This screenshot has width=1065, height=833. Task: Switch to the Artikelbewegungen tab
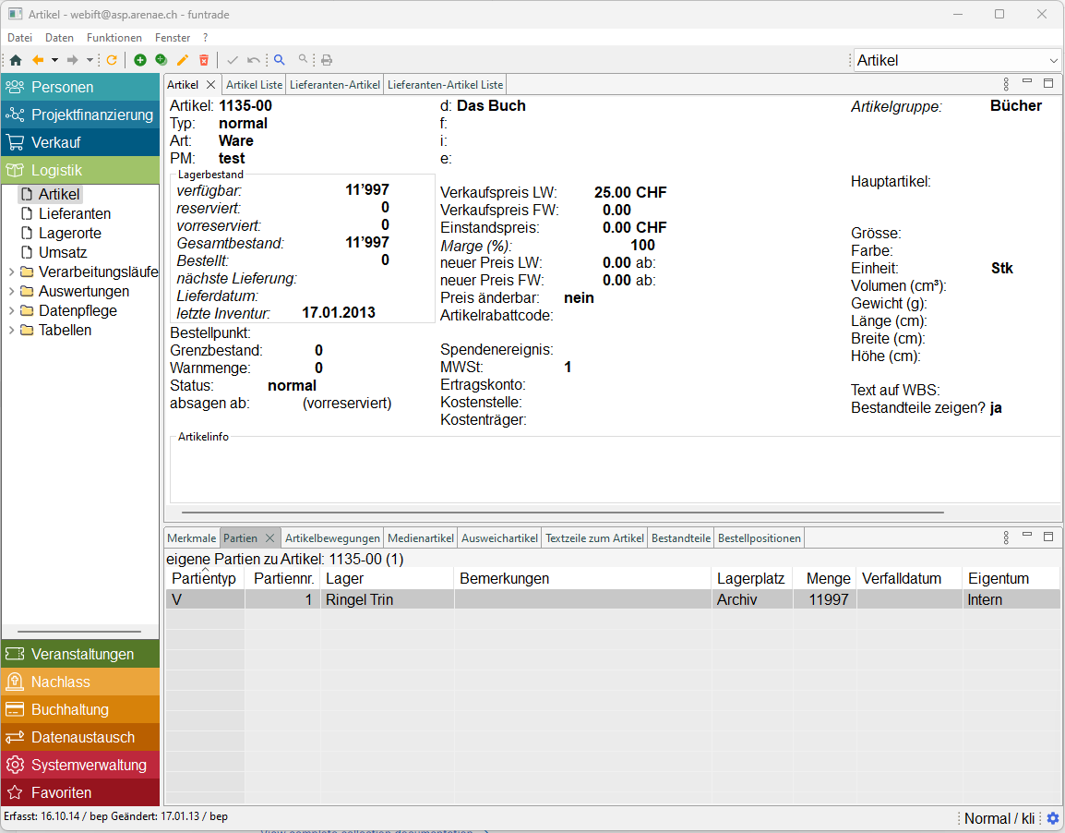332,538
